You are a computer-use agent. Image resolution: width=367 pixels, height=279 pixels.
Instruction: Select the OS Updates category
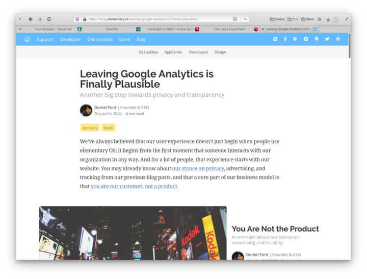pos(148,52)
